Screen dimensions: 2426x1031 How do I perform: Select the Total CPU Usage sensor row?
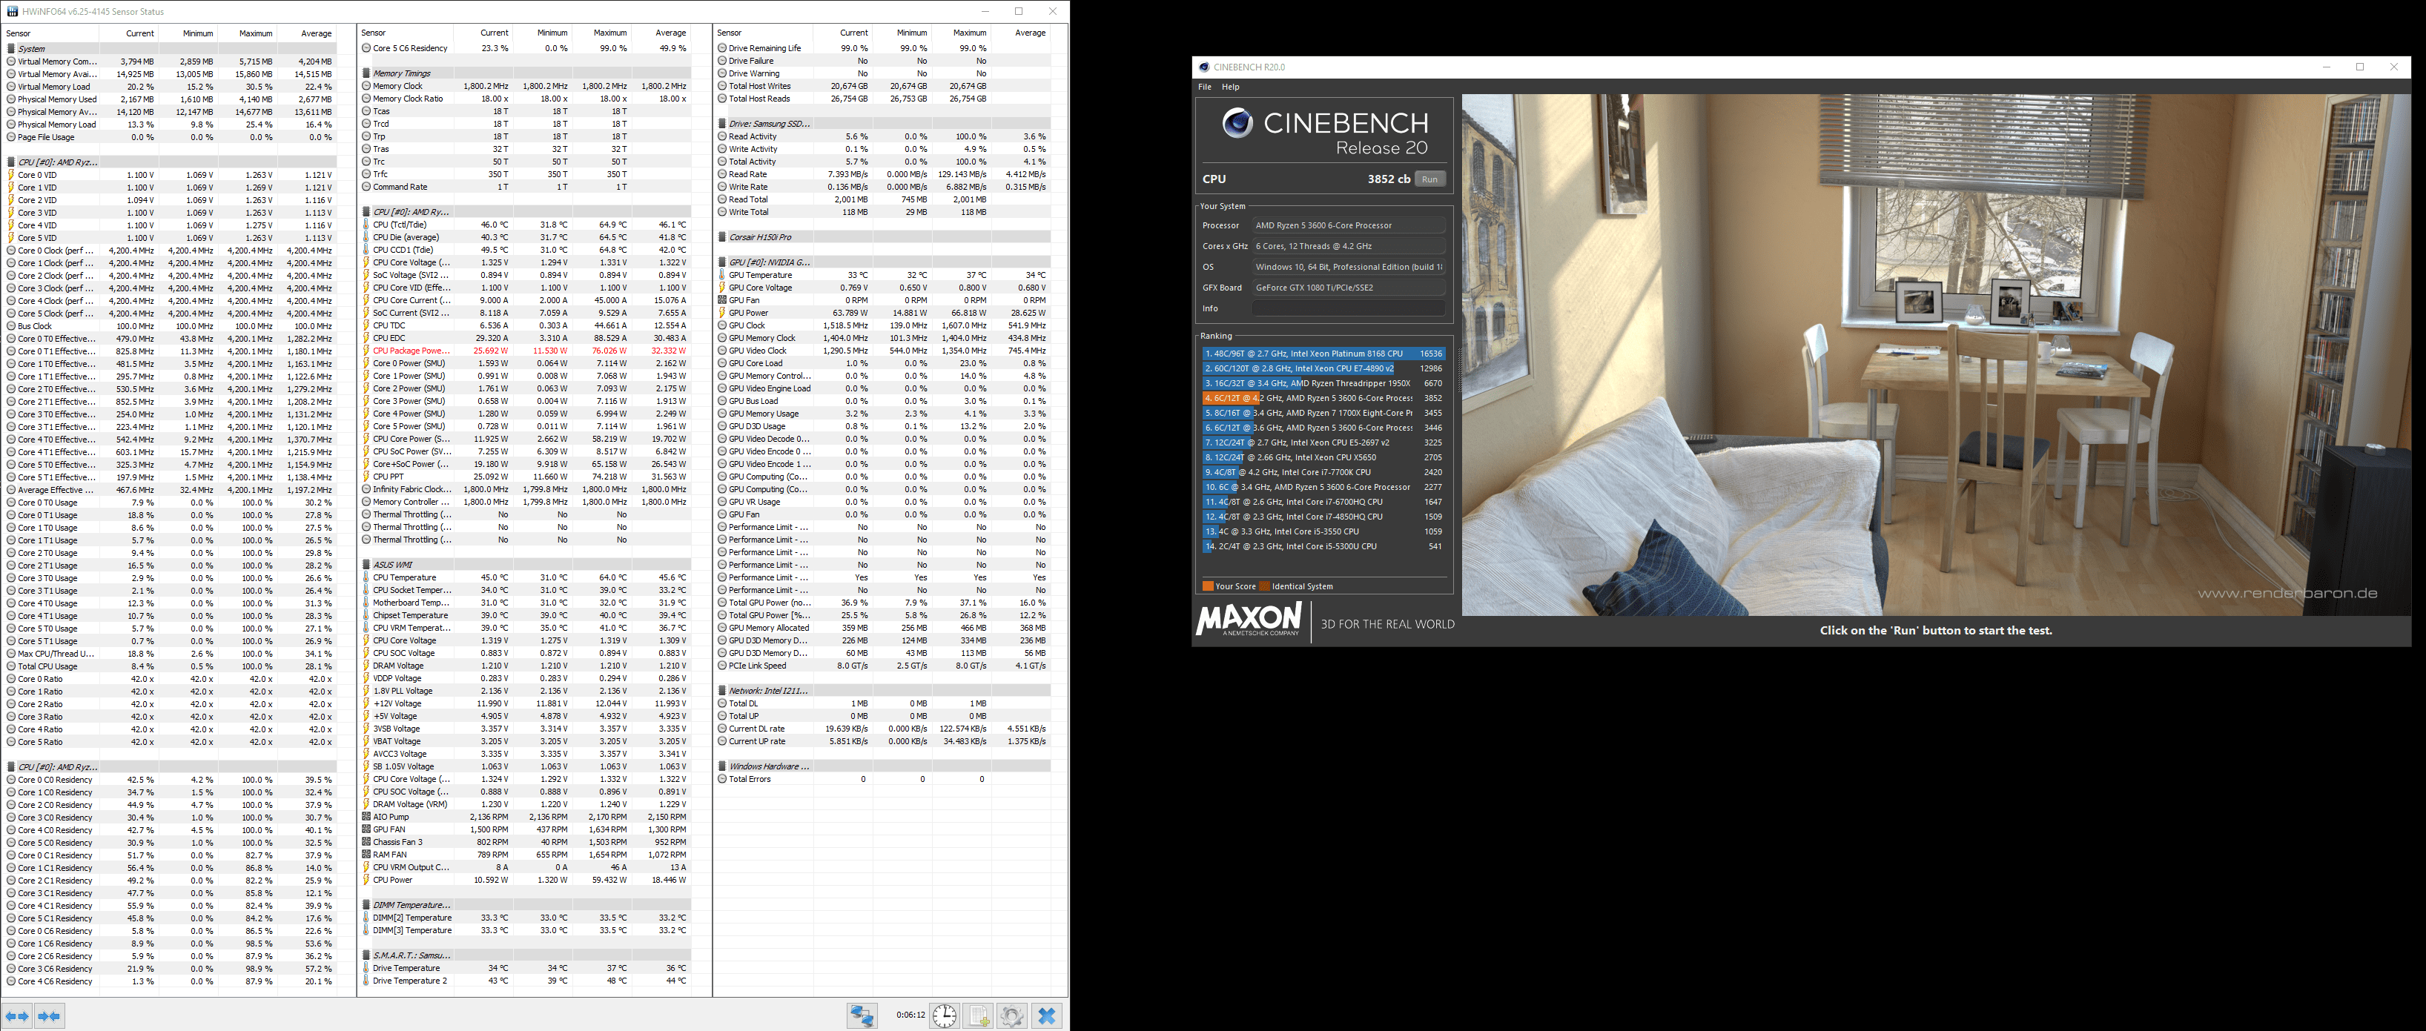click(x=170, y=666)
